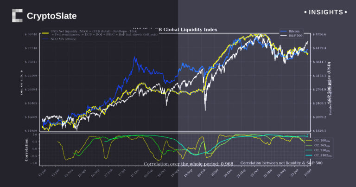Click the $ 1829.1 right axis value
356x187 pixels.
(x=319, y=131)
